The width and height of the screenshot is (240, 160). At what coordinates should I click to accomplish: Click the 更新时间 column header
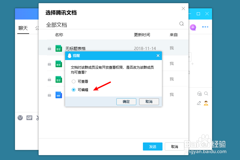[x=142, y=35]
